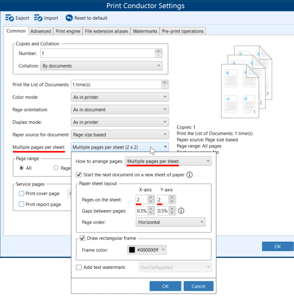Click the Reset to default arrow icon
294x297 pixels.
pos(69,18)
